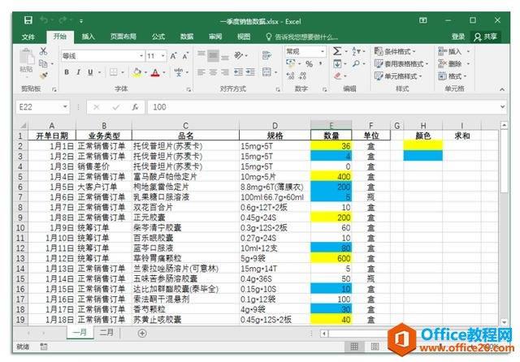
Task: Click the Sort and Filter icon
Action: pos(356,51)
